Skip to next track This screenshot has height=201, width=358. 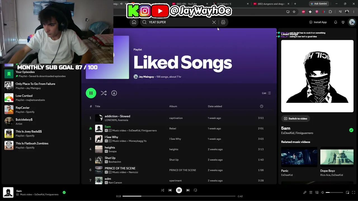188,190
